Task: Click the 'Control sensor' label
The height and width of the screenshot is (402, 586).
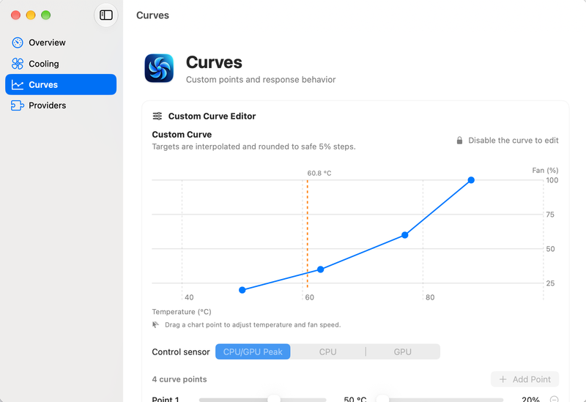Action: 181,352
